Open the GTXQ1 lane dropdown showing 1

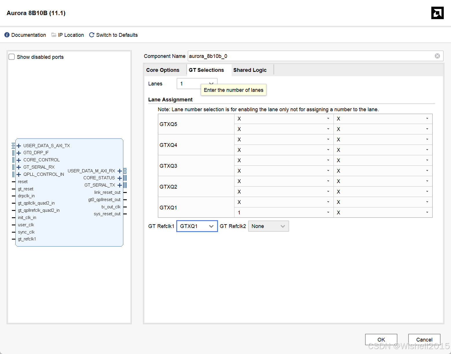point(284,213)
